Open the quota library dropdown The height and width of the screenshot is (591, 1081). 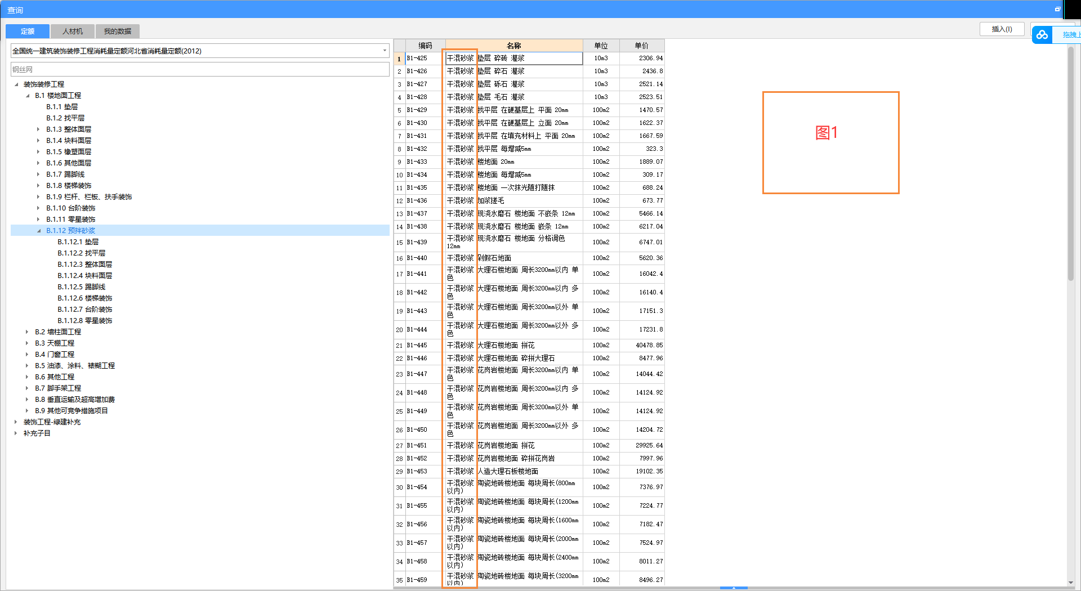click(385, 51)
